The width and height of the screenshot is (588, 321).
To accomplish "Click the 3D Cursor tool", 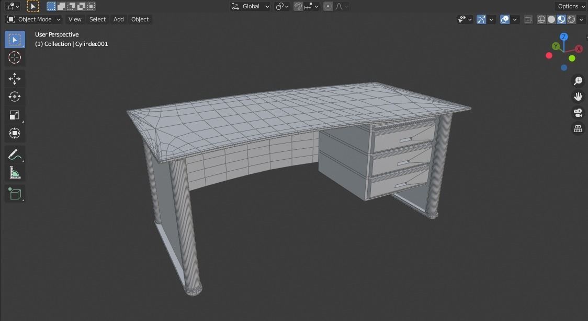I will pyautogui.click(x=15, y=57).
